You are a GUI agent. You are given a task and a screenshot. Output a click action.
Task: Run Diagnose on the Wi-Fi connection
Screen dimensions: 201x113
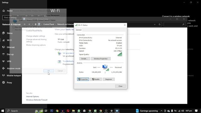109,79
